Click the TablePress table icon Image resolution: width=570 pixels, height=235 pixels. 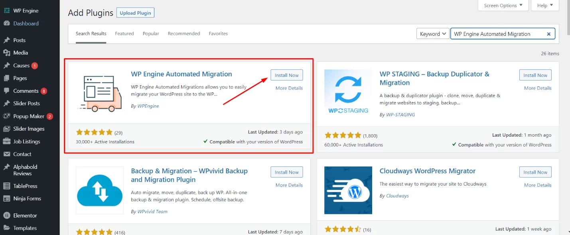[x=7, y=186]
